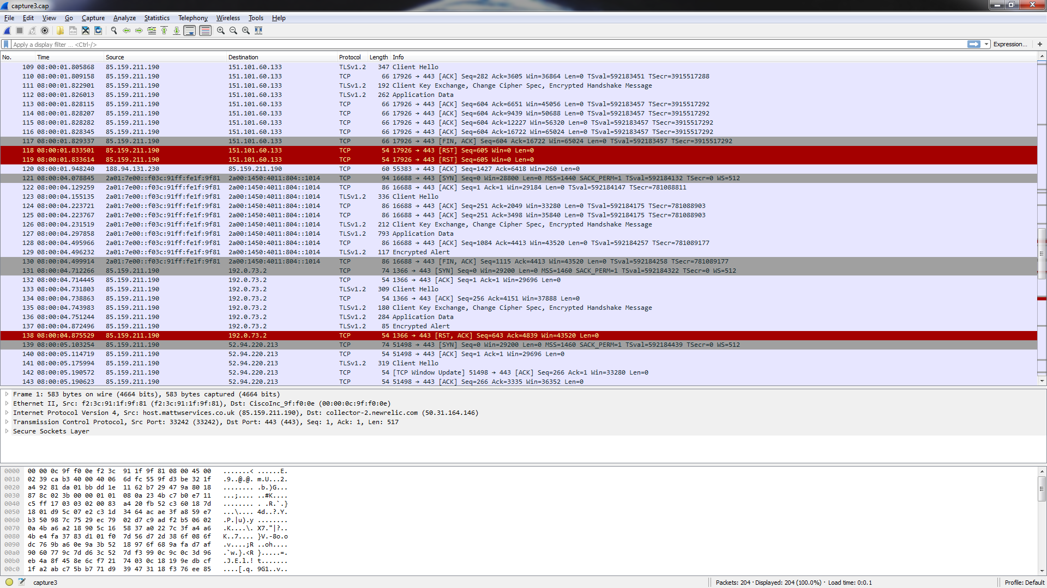Apply display filter with arrow button
The height and width of the screenshot is (588, 1047).
974,44
